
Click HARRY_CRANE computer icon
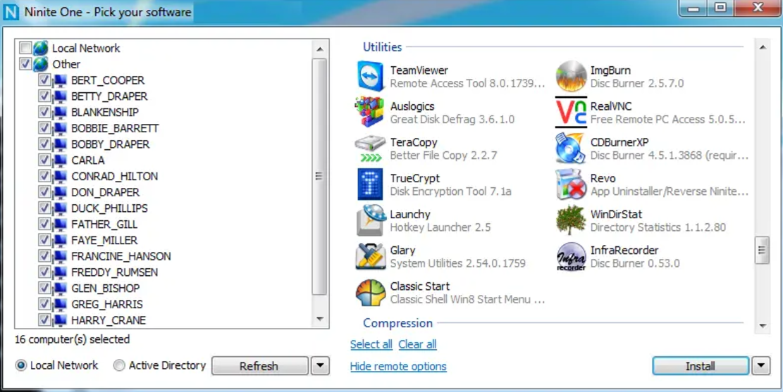click(60, 320)
